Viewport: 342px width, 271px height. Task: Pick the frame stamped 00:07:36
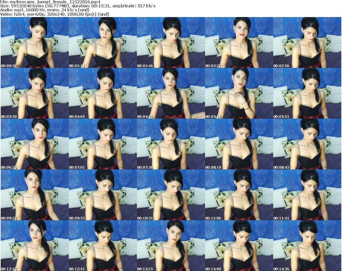pos(171,144)
